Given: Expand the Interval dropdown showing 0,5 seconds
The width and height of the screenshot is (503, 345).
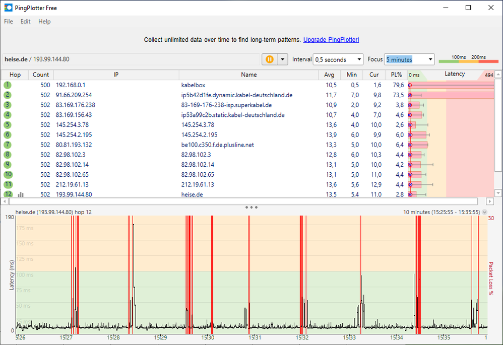Looking at the screenshot, I should 338,59.
